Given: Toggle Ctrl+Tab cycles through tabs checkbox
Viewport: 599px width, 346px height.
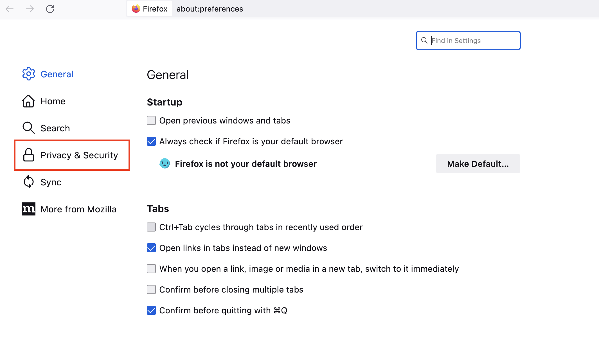Looking at the screenshot, I should pyautogui.click(x=151, y=227).
